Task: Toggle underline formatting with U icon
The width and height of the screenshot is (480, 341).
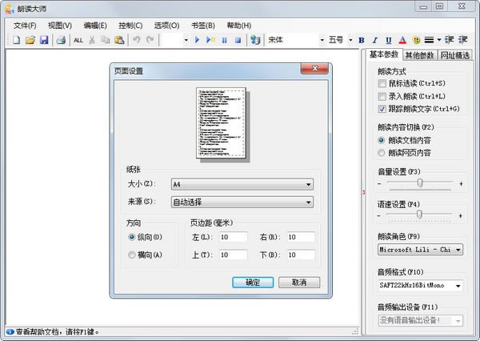Action: click(x=389, y=40)
